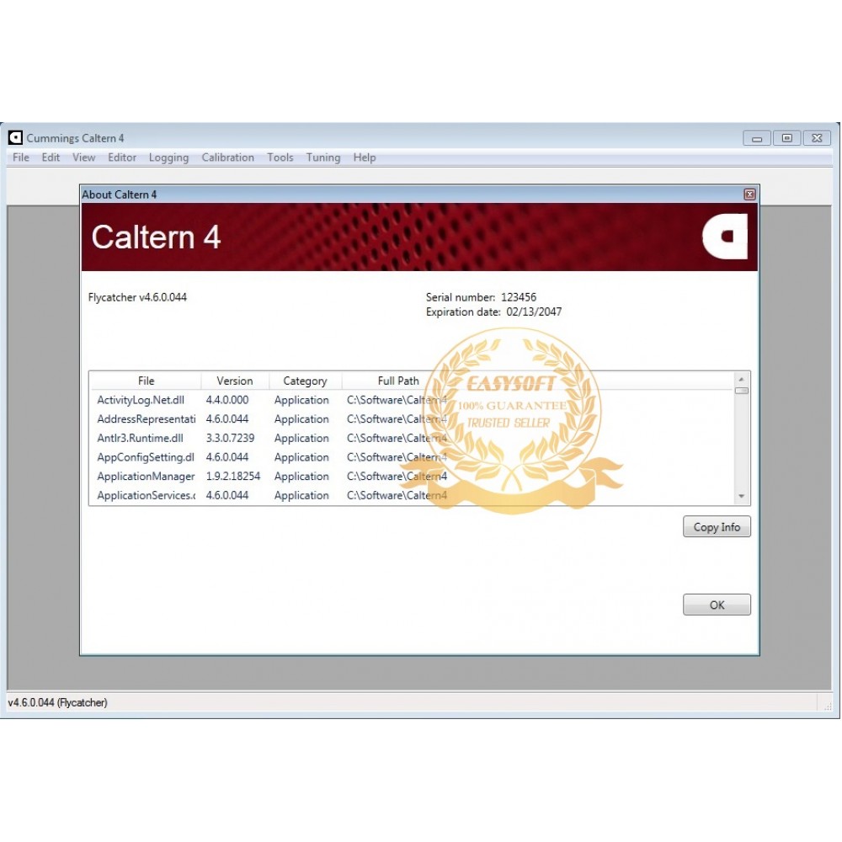Close the Cummings Caltern 4 main window

pyautogui.click(x=817, y=139)
